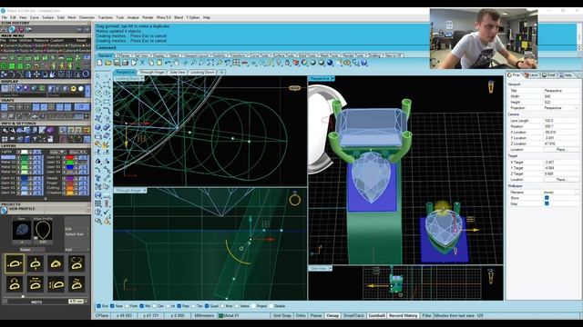The image size is (583, 327).
Task: Click the New document icon in toolbar
Action: click(99, 63)
